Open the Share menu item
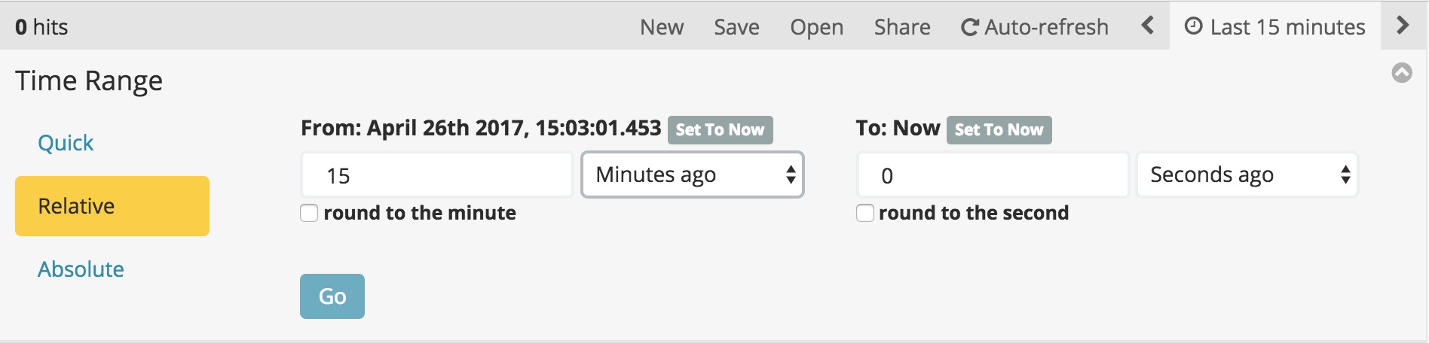This screenshot has height=343, width=1429. 902,27
